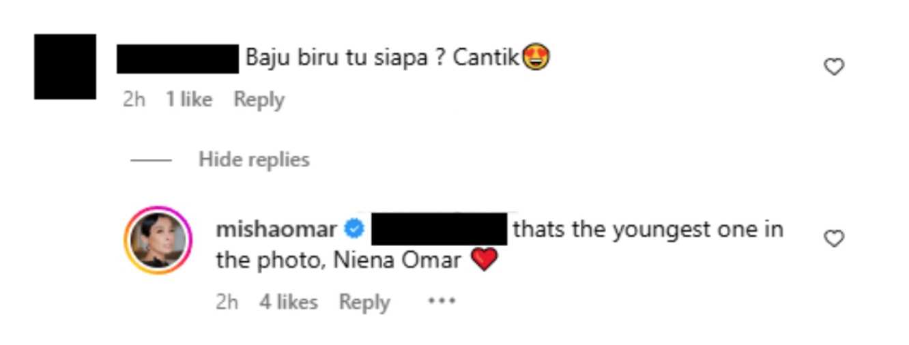The height and width of the screenshot is (345, 909).
Task: Collapse the thread with Hide replies
Action: 254,160
